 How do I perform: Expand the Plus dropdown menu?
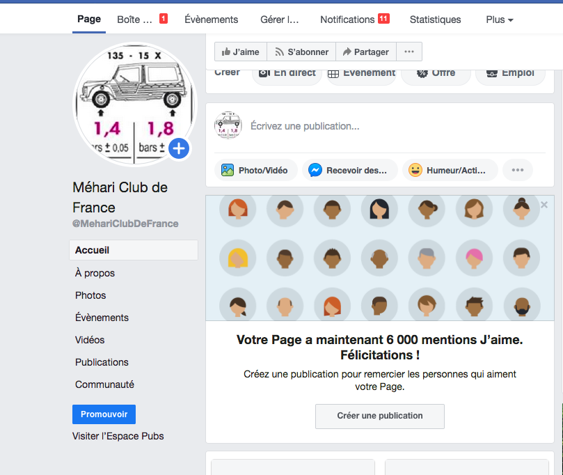coord(500,20)
